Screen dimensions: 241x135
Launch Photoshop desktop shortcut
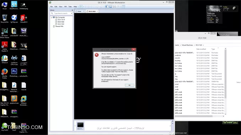pos(14,73)
